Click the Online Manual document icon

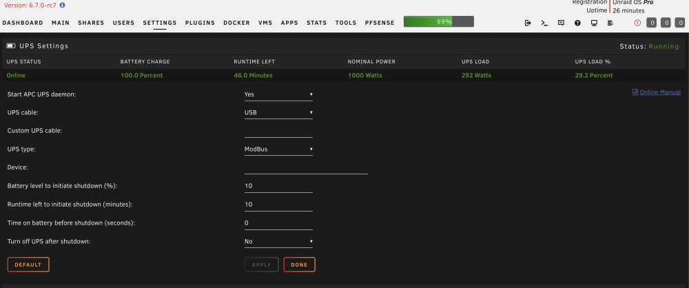point(635,92)
